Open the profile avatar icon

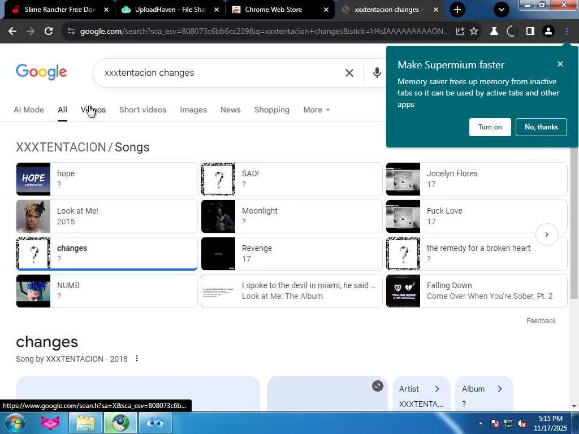coord(548,32)
